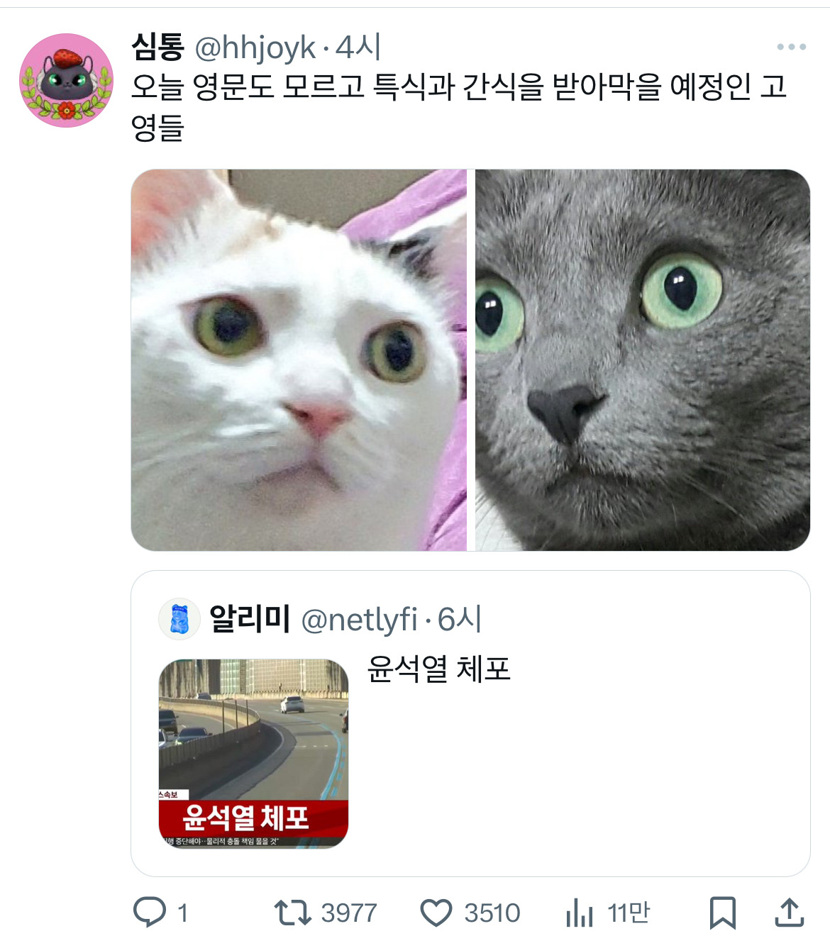Screen dimensions: 830x948
Task: Open 알리미's gummy bear avatar
Action: click(x=179, y=618)
